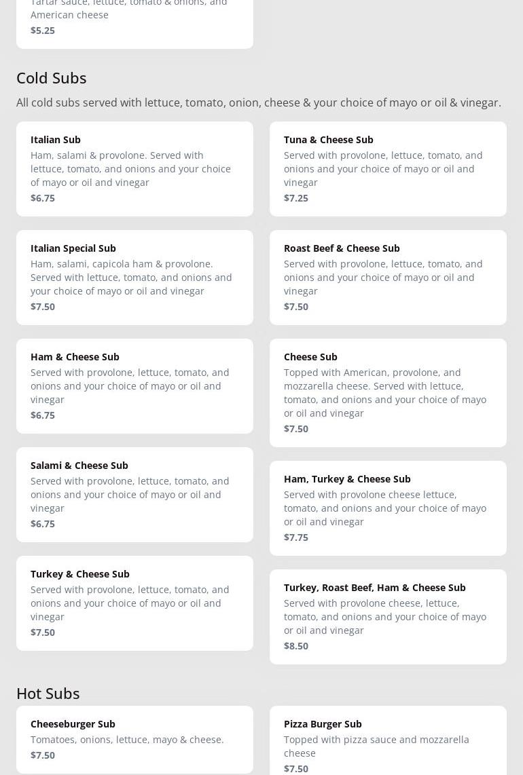Click the $7.75 price label
Image resolution: width=523 pixels, height=775 pixels.
296,537
